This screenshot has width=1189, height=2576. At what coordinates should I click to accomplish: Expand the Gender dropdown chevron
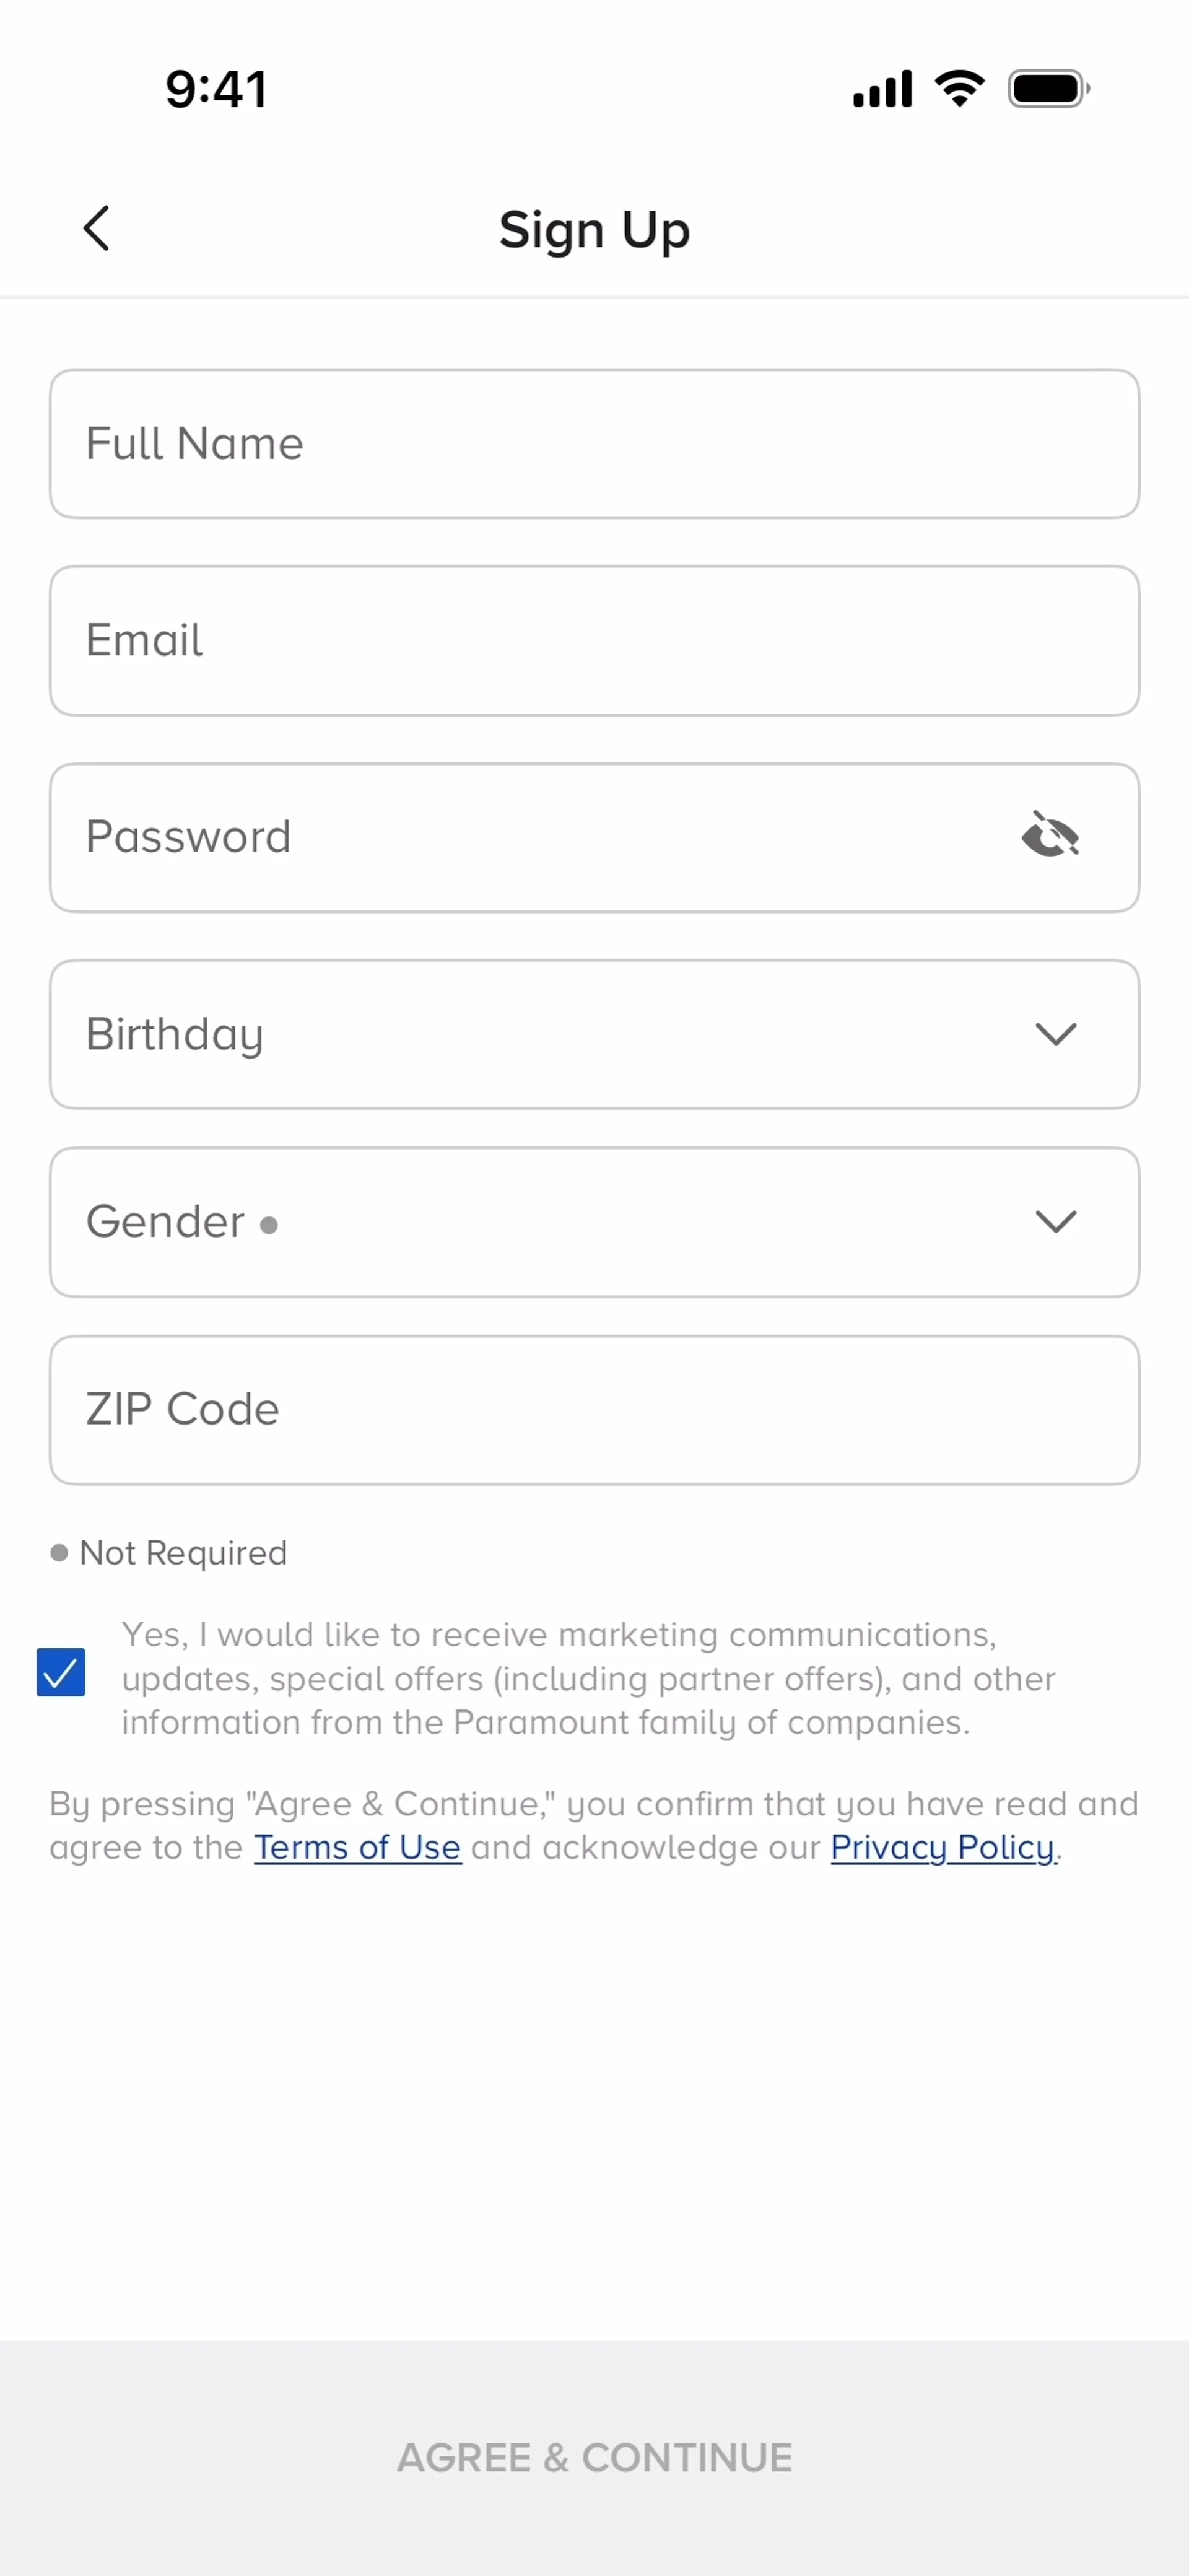pos(1055,1221)
